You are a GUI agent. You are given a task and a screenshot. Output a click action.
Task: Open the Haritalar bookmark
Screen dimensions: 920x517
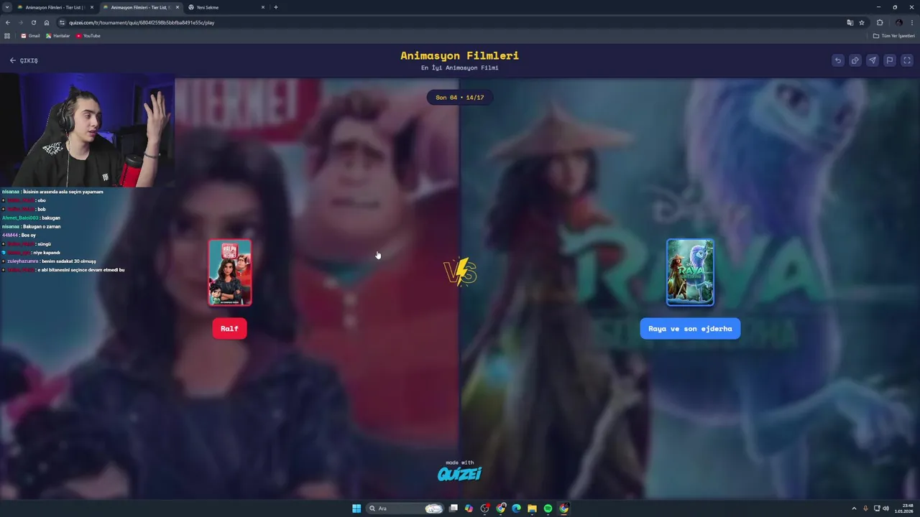[57, 36]
